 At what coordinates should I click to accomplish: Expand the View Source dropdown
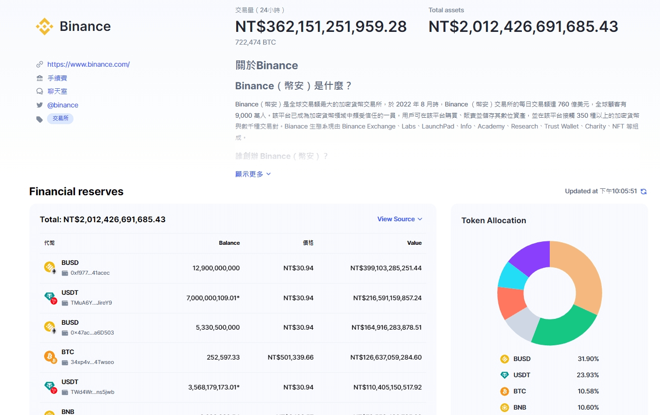click(x=400, y=219)
